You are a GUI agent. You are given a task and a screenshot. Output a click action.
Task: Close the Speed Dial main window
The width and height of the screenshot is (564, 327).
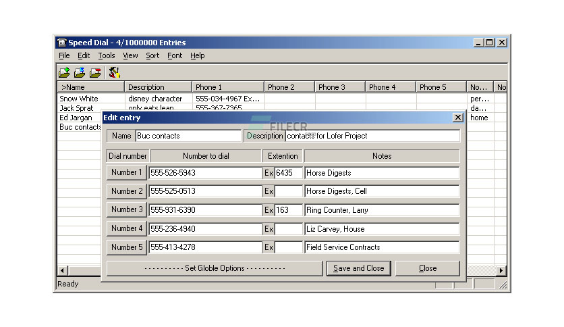502,43
